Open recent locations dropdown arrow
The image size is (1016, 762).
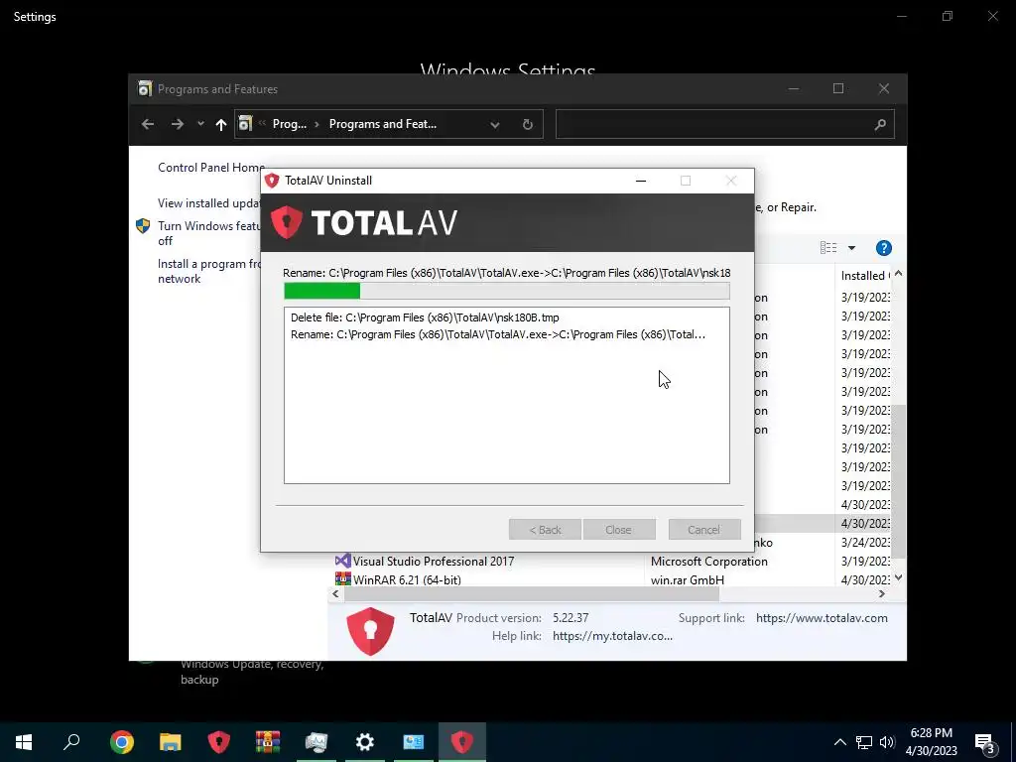200,124
